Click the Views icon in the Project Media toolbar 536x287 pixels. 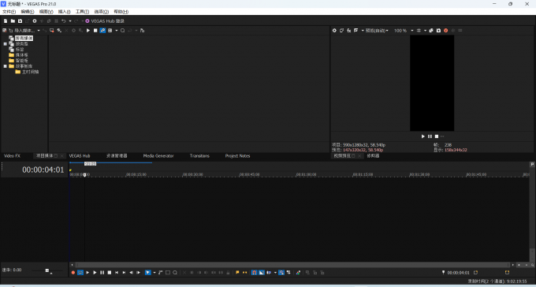point(110,31)
